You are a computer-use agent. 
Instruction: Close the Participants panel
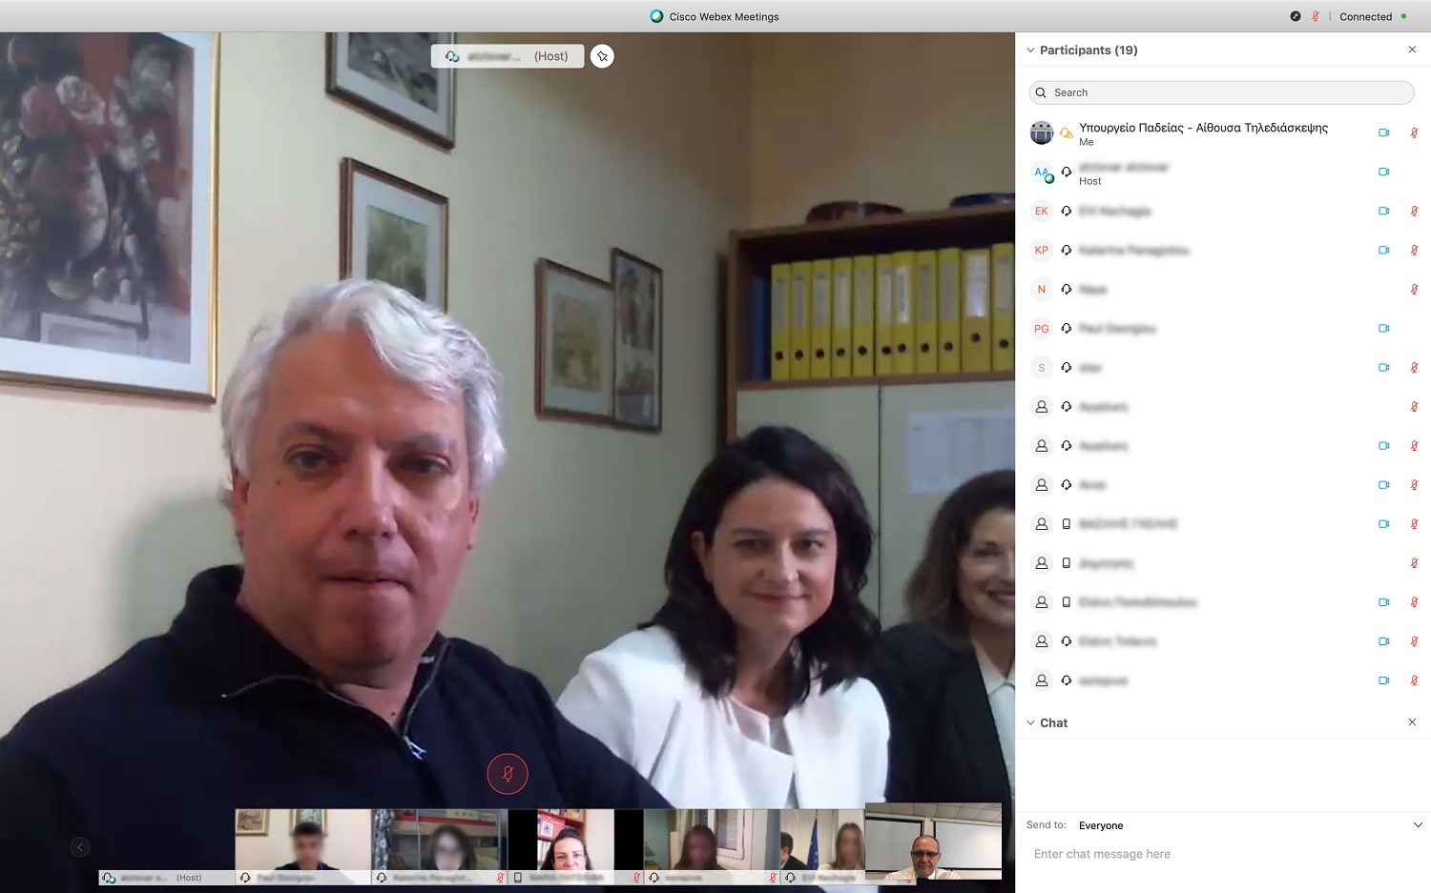click(x=1412, y=50)
